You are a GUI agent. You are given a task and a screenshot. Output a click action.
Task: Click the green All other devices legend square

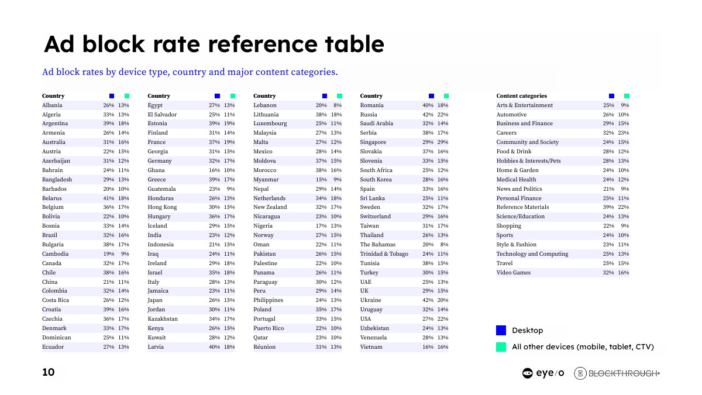501,347
